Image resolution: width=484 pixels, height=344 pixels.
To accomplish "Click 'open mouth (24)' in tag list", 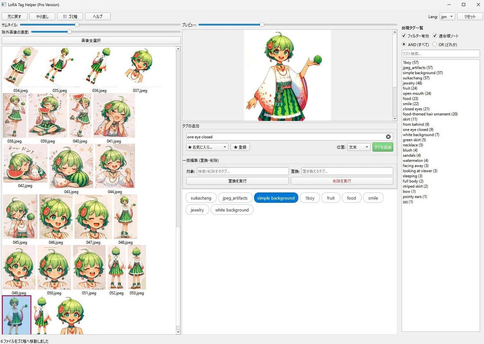I will pyautogui.click(x=417, y=93).
